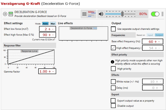Click the effect volume slider handle
The height and width of the screenshot is (110, 166).
(x=122, y=14)
